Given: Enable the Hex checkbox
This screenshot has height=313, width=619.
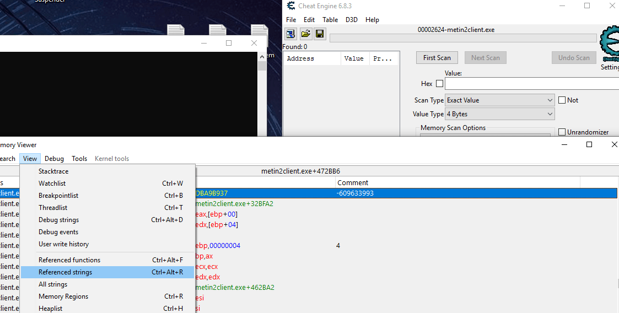Looking at the screenshot, I should 439,84.
